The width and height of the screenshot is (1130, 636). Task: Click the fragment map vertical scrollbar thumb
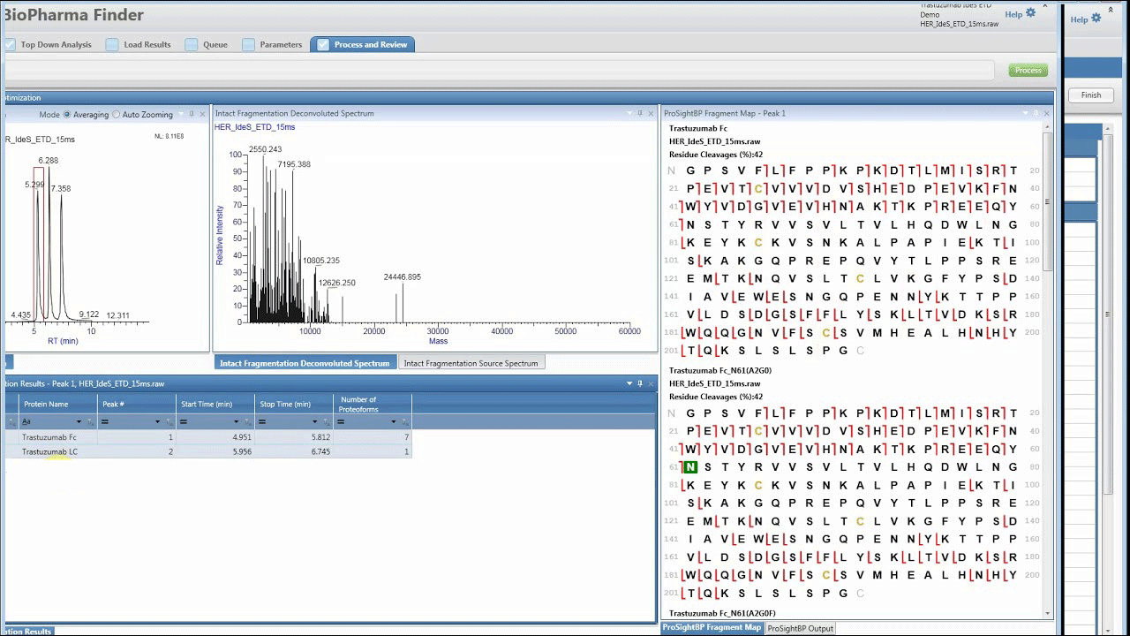1048,201
